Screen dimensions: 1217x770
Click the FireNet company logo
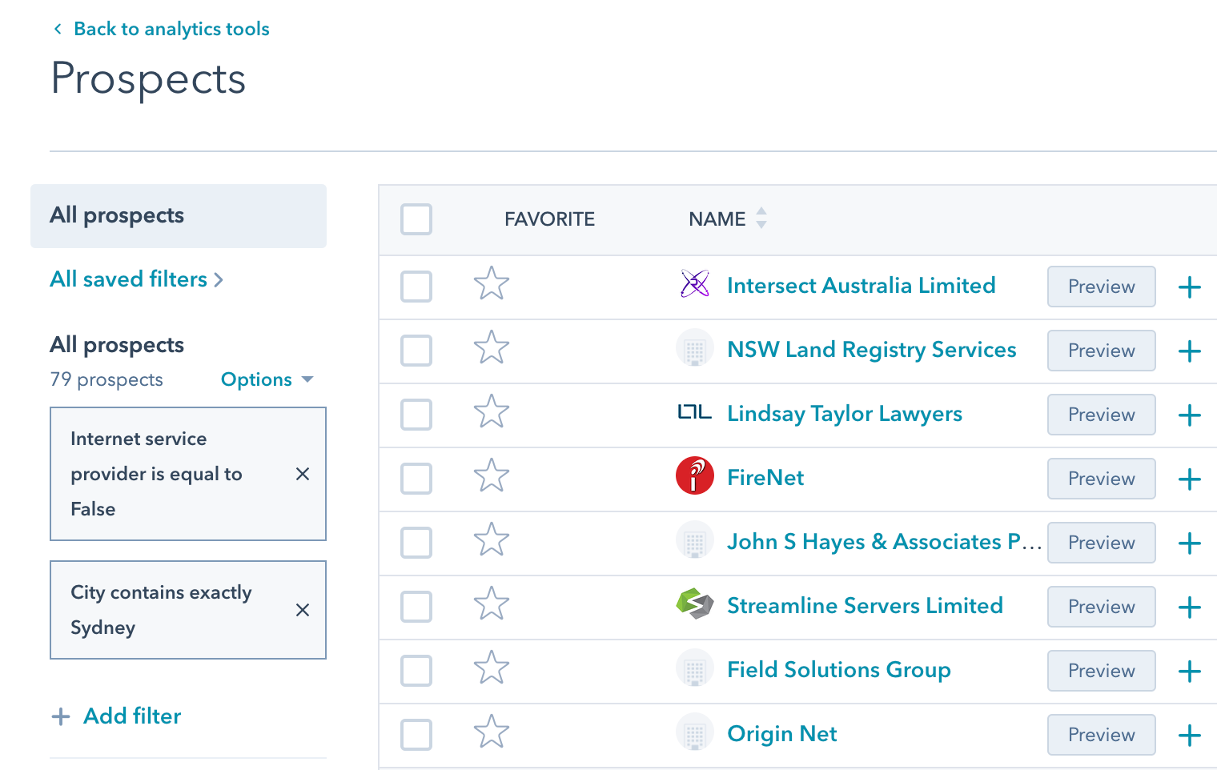click(x=694, y=476)
